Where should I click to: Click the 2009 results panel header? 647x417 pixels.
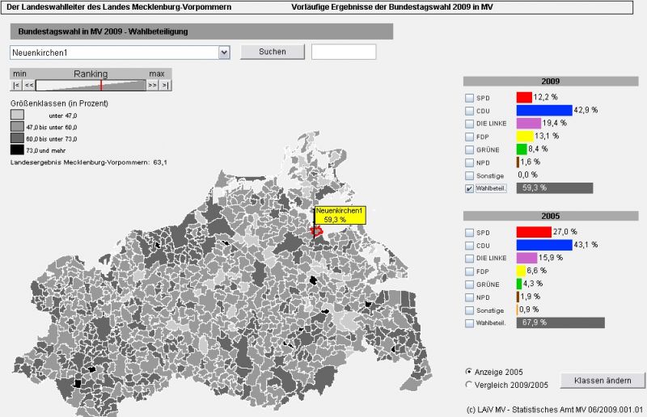[551, 82]
